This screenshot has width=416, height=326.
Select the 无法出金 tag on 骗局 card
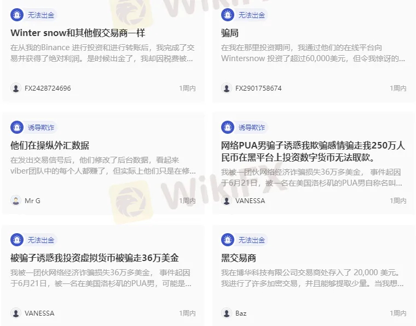pos(251,15)
